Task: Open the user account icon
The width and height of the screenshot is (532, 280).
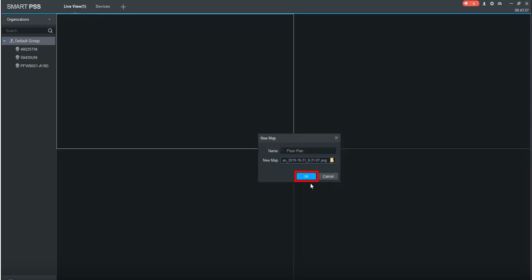Action: 485,4
